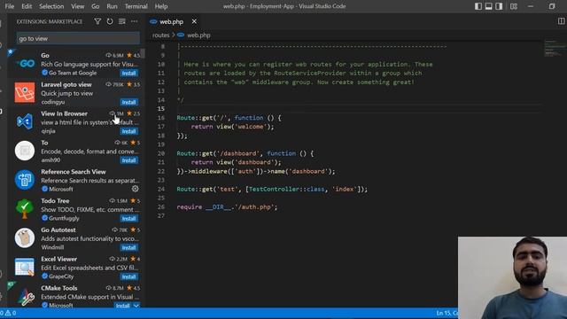Refresh the extensions marketplace list
This screenshot has width=567, height=319.
110,21
